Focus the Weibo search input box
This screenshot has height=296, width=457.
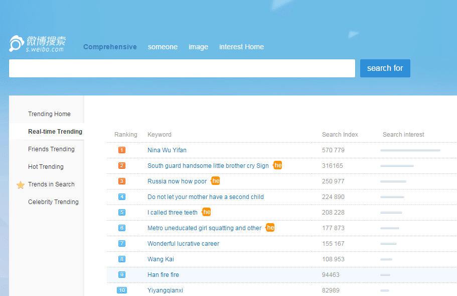pyautogui.click(x=182, y=68)
